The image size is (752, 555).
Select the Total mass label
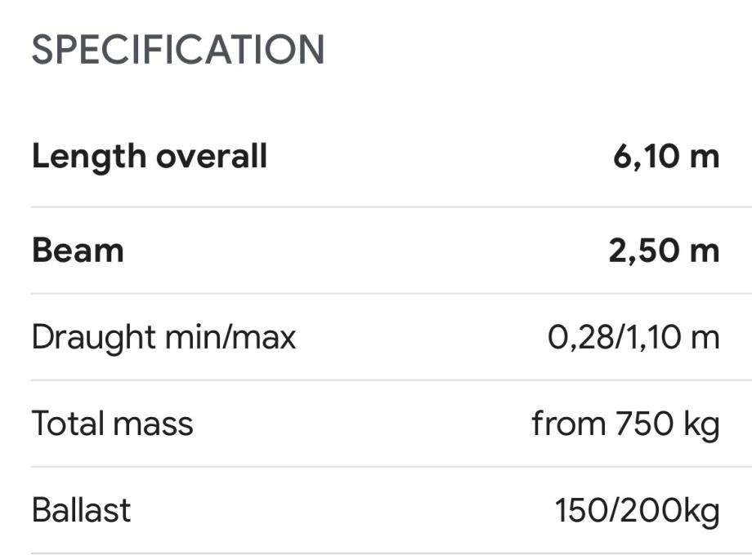(x=113, y=424)
